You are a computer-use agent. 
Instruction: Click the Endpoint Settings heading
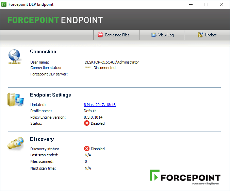(50, 95)
